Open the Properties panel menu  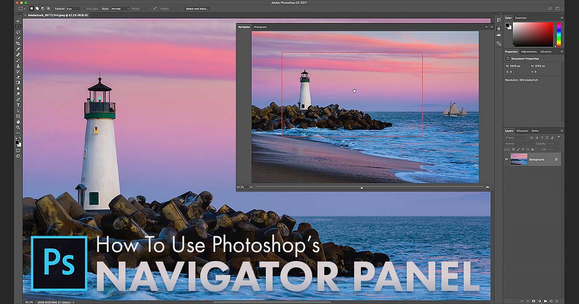pyautogui.click(x=562, y=52)
